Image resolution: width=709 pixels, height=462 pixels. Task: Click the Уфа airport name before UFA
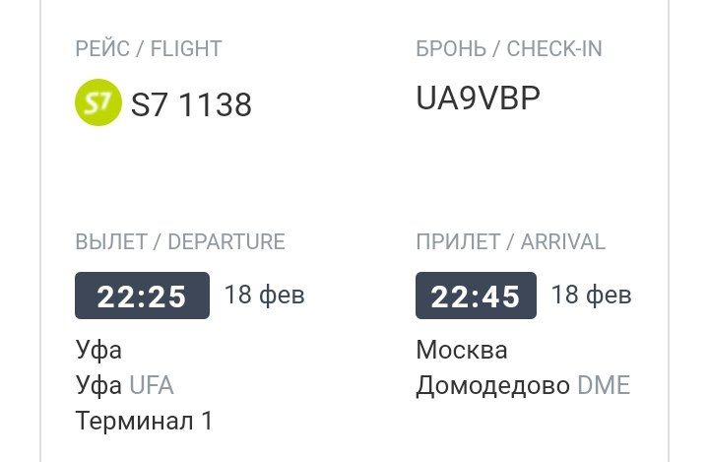point(98,385)
